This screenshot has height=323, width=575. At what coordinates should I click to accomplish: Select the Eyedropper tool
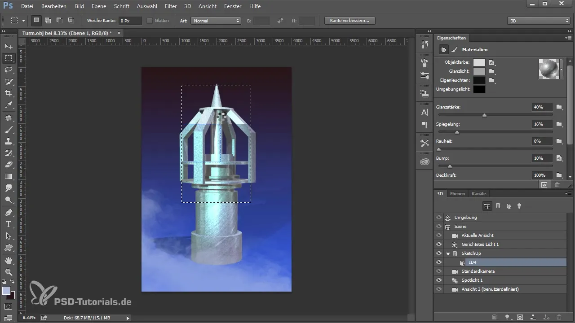pos(9,105)
